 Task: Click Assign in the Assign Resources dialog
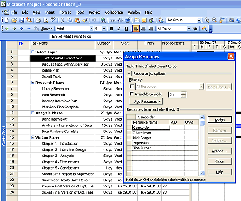coord(220,120)
